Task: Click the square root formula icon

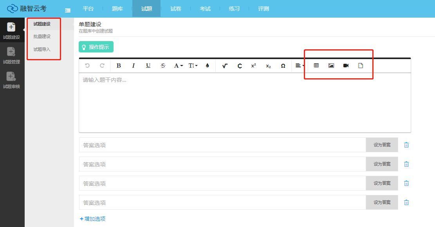Action: pyautogui.click(x=224, y=66)
